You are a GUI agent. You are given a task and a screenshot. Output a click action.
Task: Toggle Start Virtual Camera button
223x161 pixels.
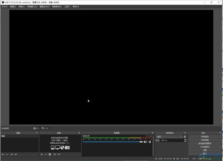[205, 143]
